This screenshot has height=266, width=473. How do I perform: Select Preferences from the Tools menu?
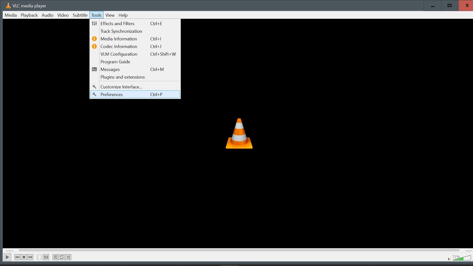[112, 94]
